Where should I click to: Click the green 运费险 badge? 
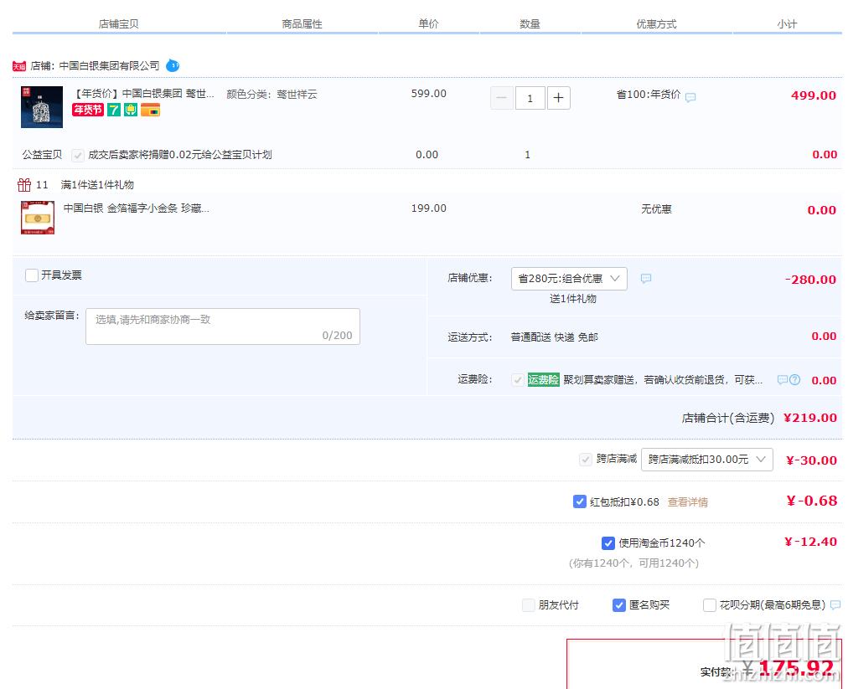click(544, 380)
